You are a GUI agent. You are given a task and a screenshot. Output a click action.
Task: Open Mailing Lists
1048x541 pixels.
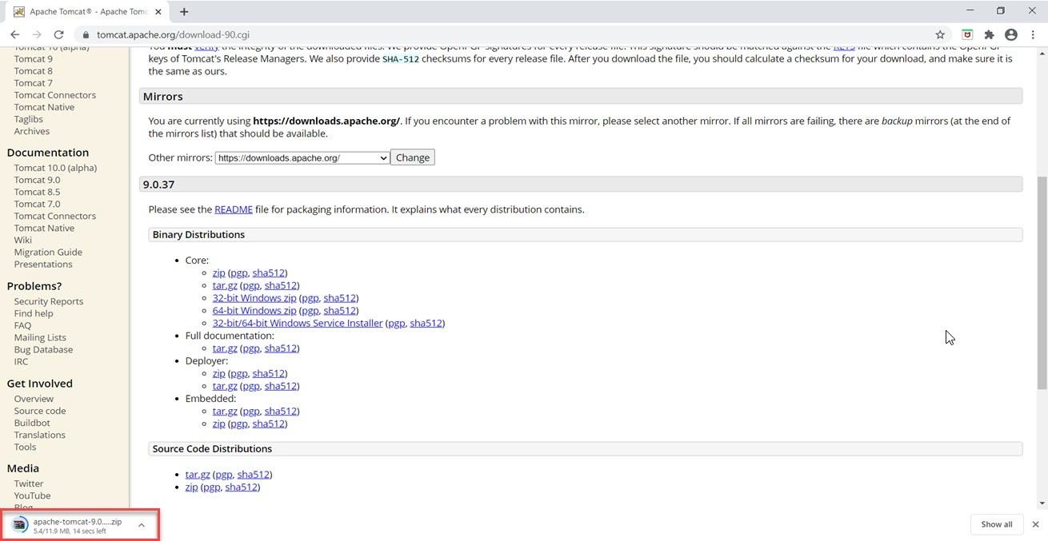40,337
